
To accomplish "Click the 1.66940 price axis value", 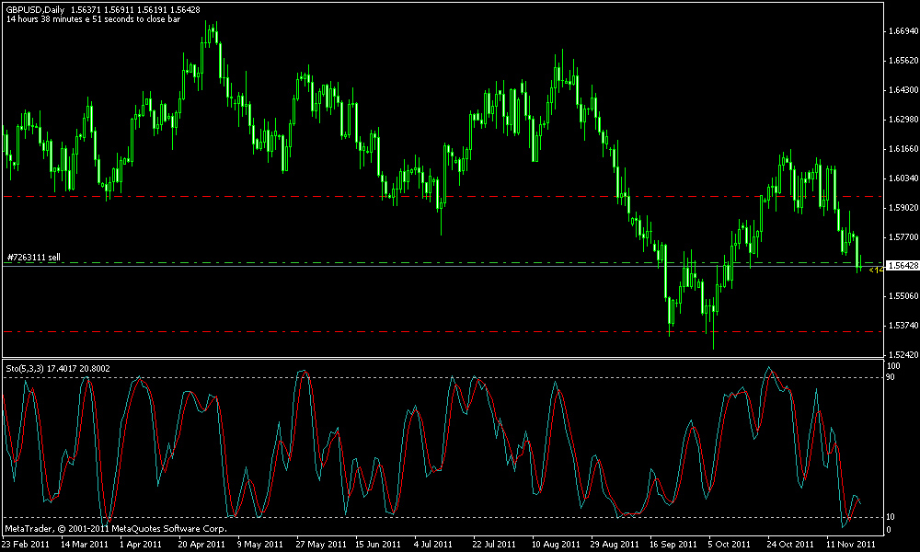I will [903, 31].
